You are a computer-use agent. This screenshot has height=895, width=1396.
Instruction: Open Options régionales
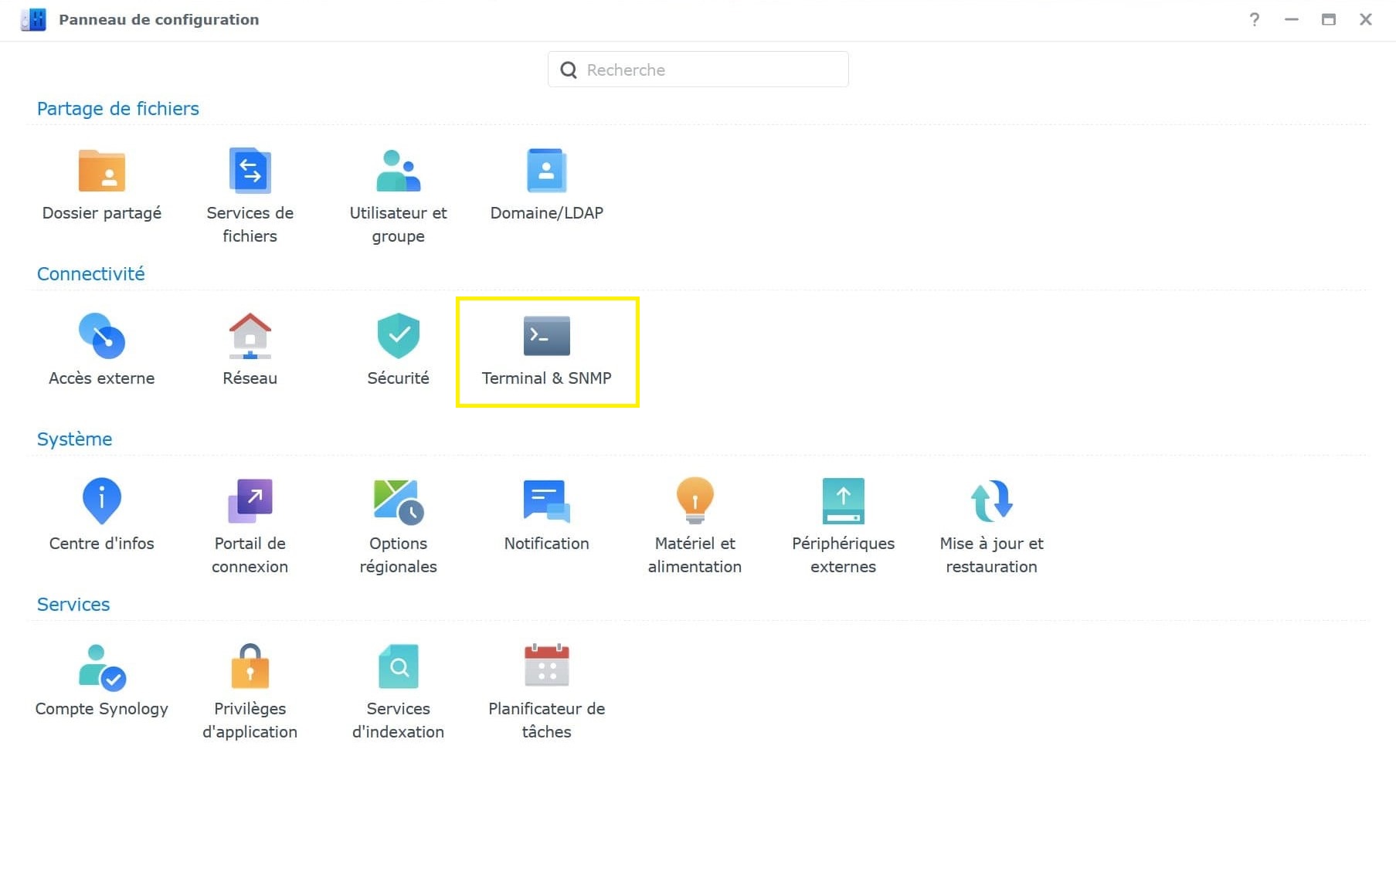[398, 501]
